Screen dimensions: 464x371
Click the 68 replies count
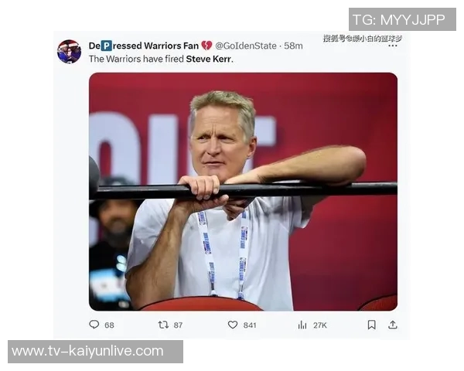pos(109,325)
